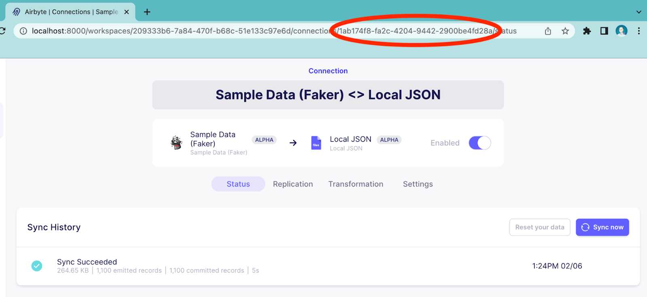647x297 pixels.
Task: Click the Sample Data (Faker) <> Local JSON title
Action: 328,95
